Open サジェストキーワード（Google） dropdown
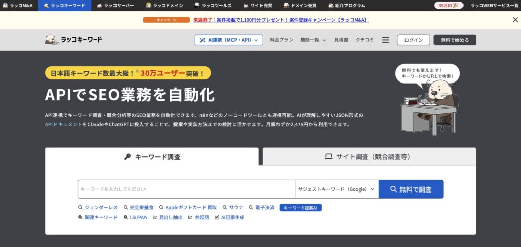This screenshot has height=247, width=521. click(337, 189)
